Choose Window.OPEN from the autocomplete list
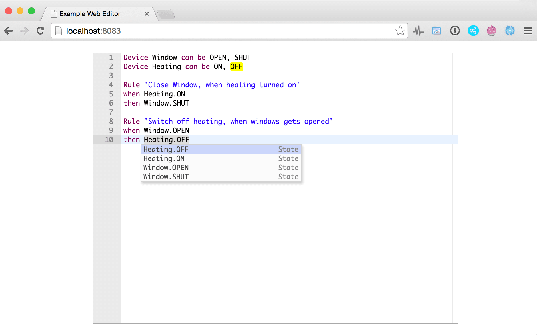The height and width of the screenshot is (335, 537). 221,167
